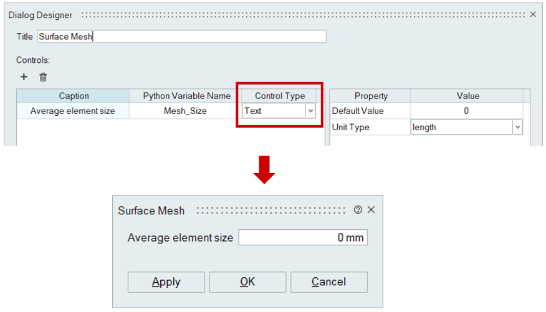Click the Default Value cell showing 0
This screenshot has width=546, height=312.
(x=466, y=111)
